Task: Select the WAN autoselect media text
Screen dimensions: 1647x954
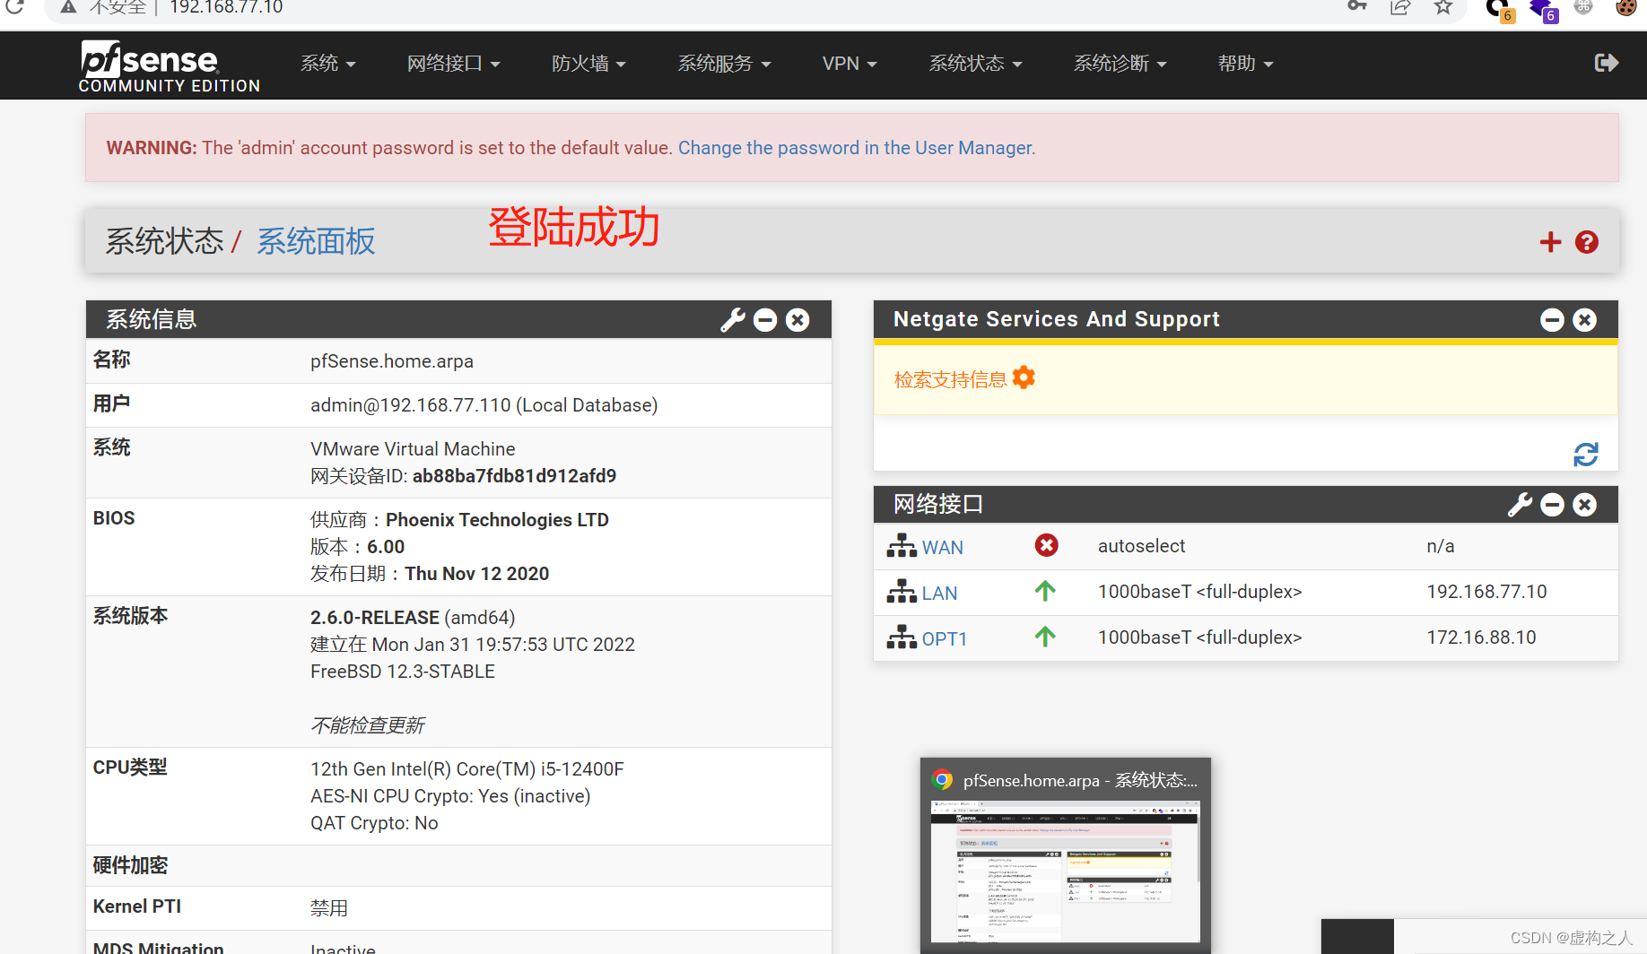Action: [x=1141, y=546]
